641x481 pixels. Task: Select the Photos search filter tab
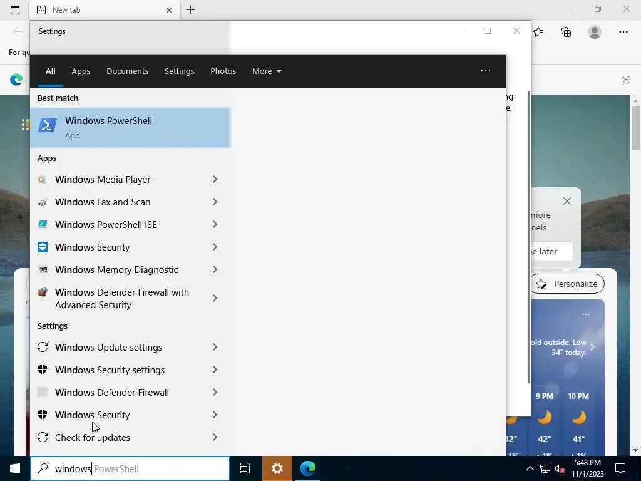pyautogui.click(x=223, y=71)
